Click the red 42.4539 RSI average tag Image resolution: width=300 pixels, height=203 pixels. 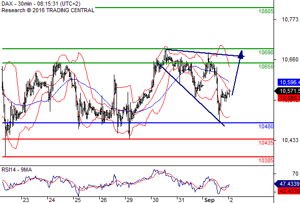click(x=289, y=191)
